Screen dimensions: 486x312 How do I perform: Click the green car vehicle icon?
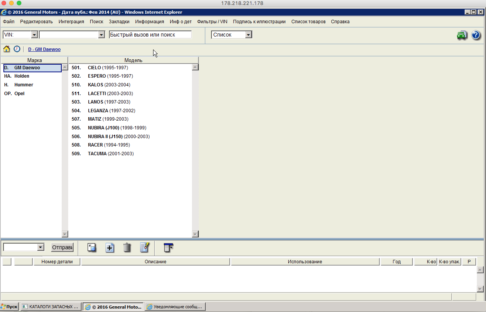tap(462, 35)
